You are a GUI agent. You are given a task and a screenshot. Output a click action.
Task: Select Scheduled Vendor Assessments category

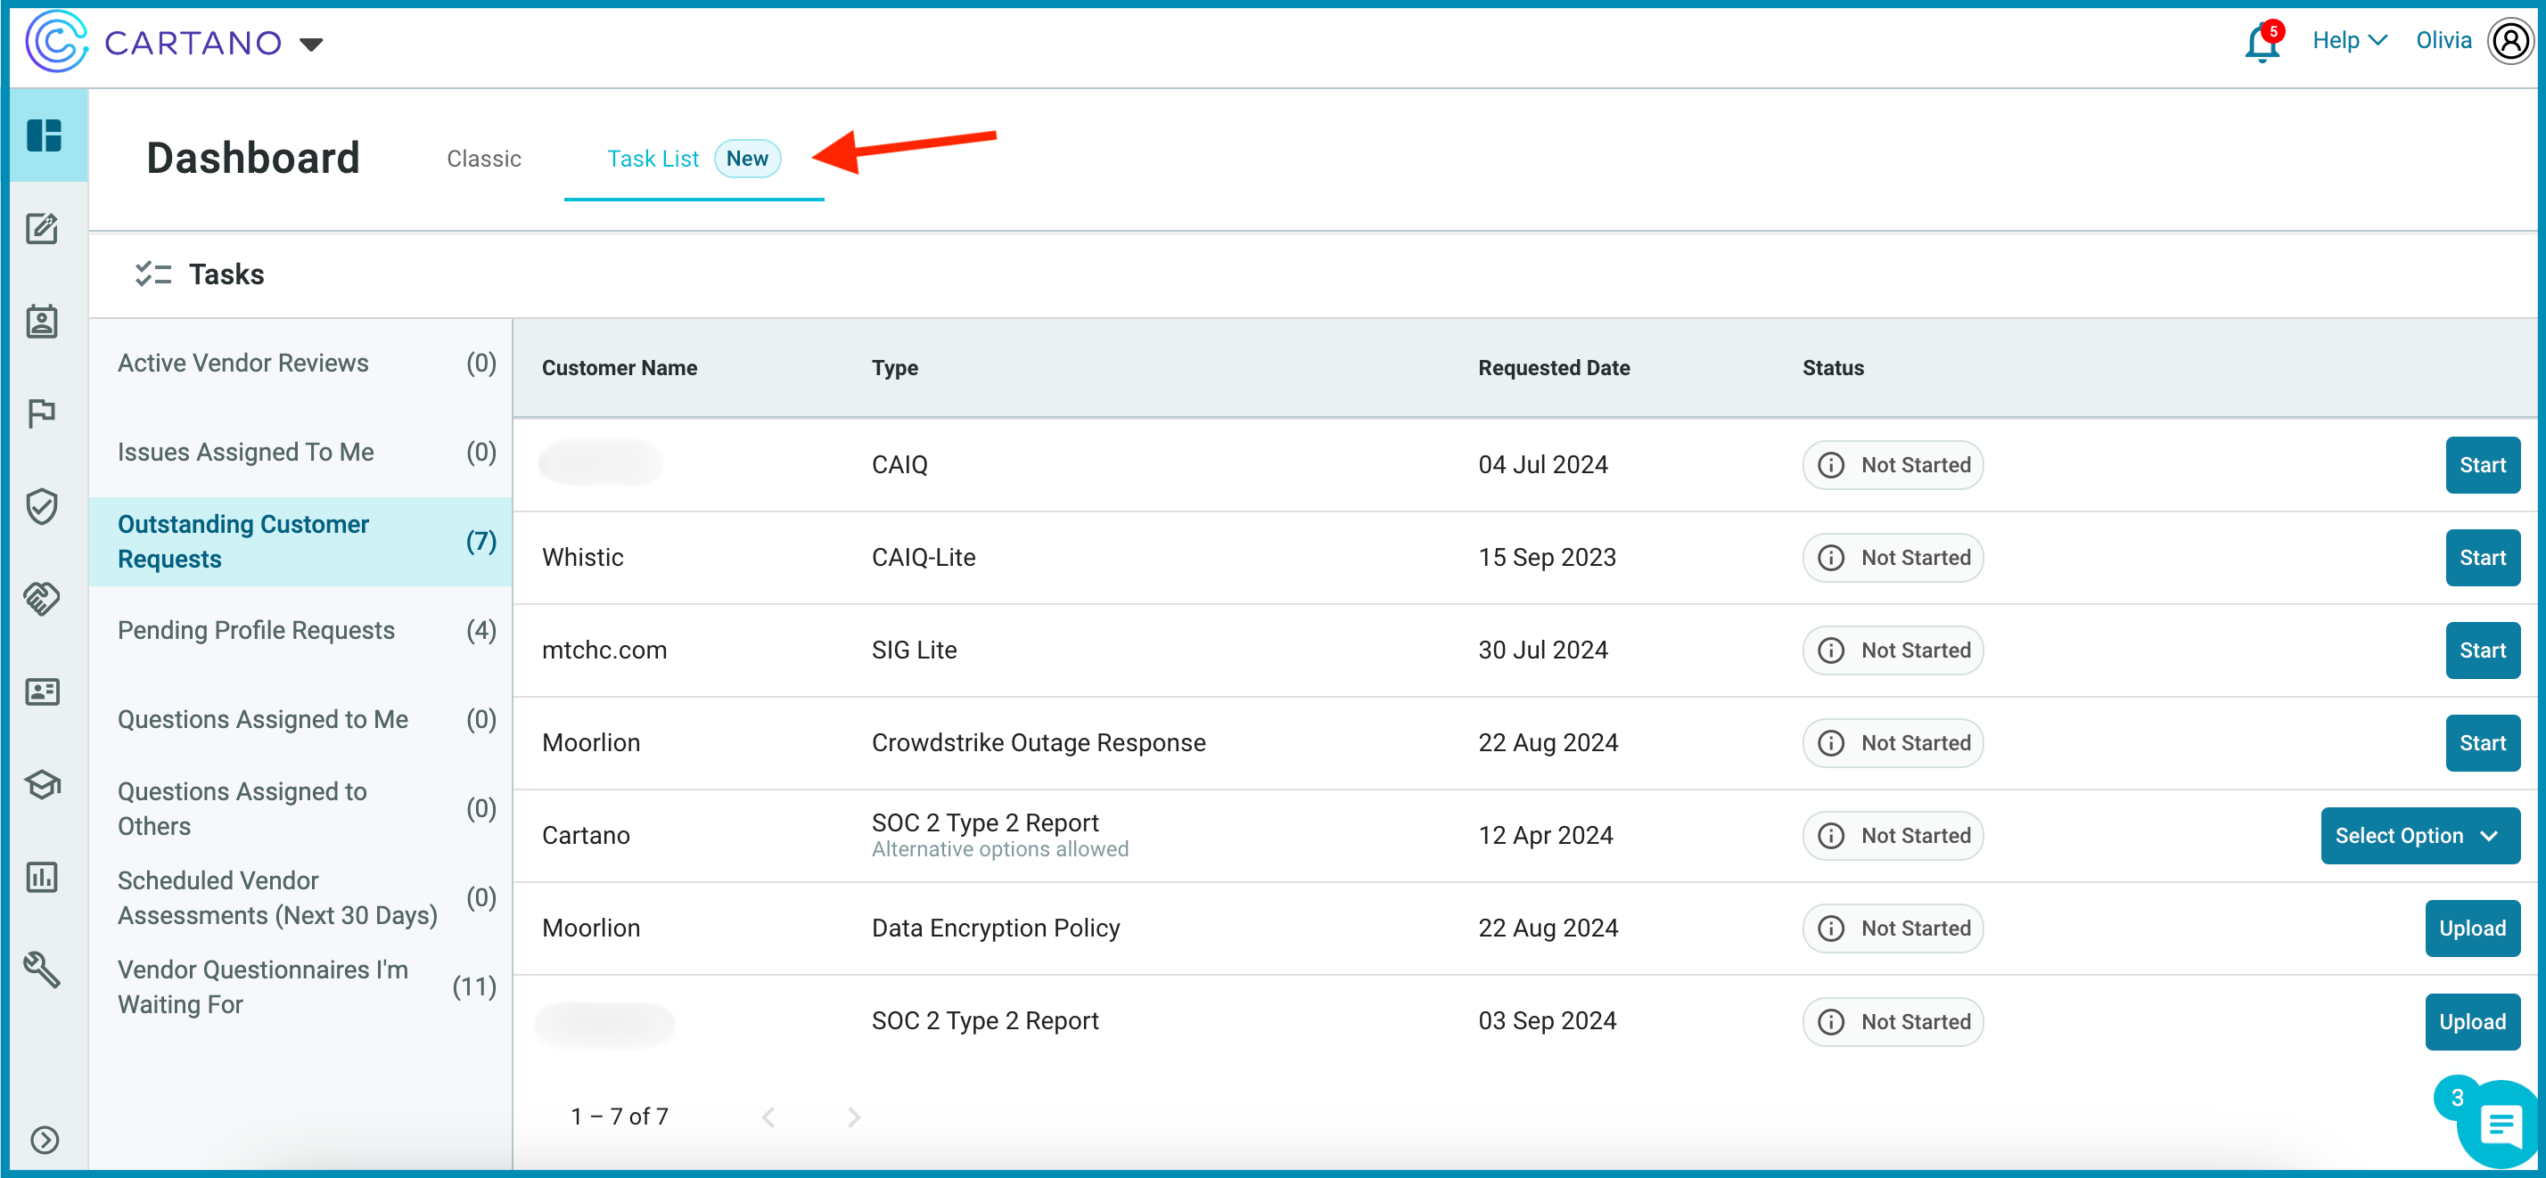(300, 897)
